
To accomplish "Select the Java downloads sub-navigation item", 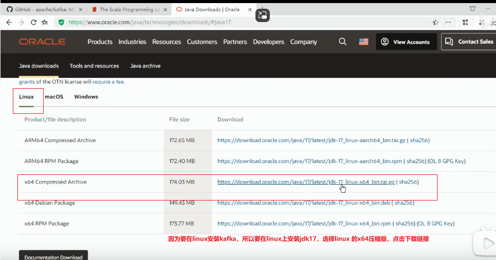I will click(x=38, y=66).
